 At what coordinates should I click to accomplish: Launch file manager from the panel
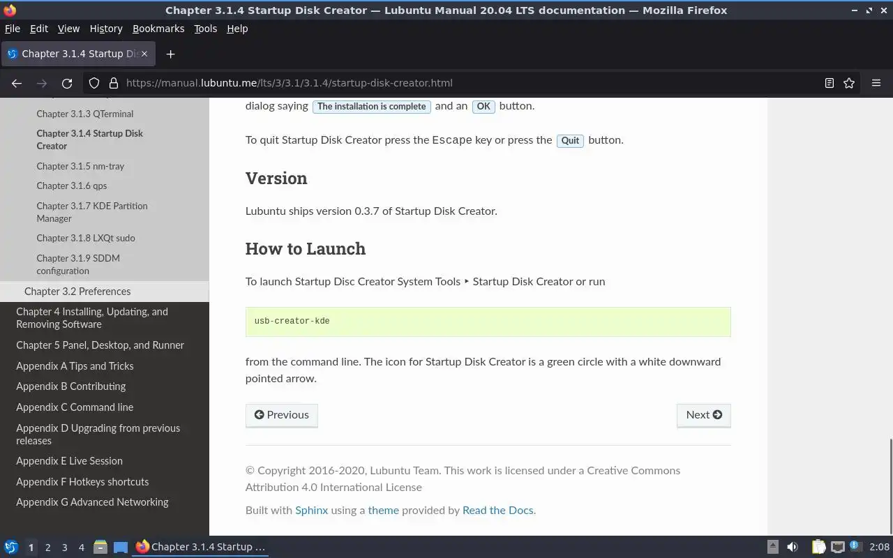(100, 547)
